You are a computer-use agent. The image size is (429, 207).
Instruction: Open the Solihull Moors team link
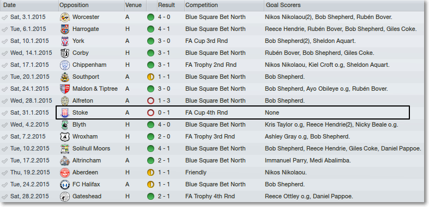click(91, 149)
